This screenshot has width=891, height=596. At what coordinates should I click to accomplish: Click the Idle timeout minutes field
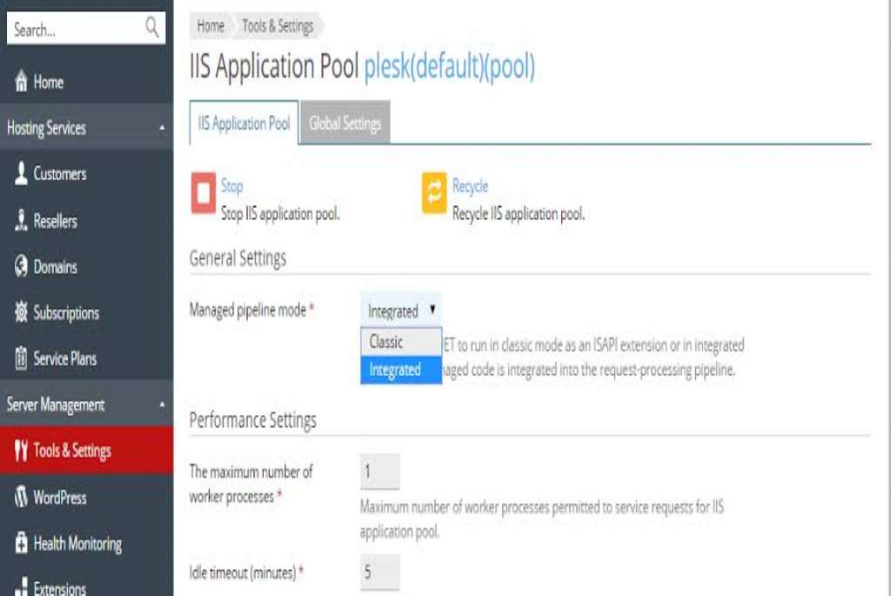click(379, 572)
